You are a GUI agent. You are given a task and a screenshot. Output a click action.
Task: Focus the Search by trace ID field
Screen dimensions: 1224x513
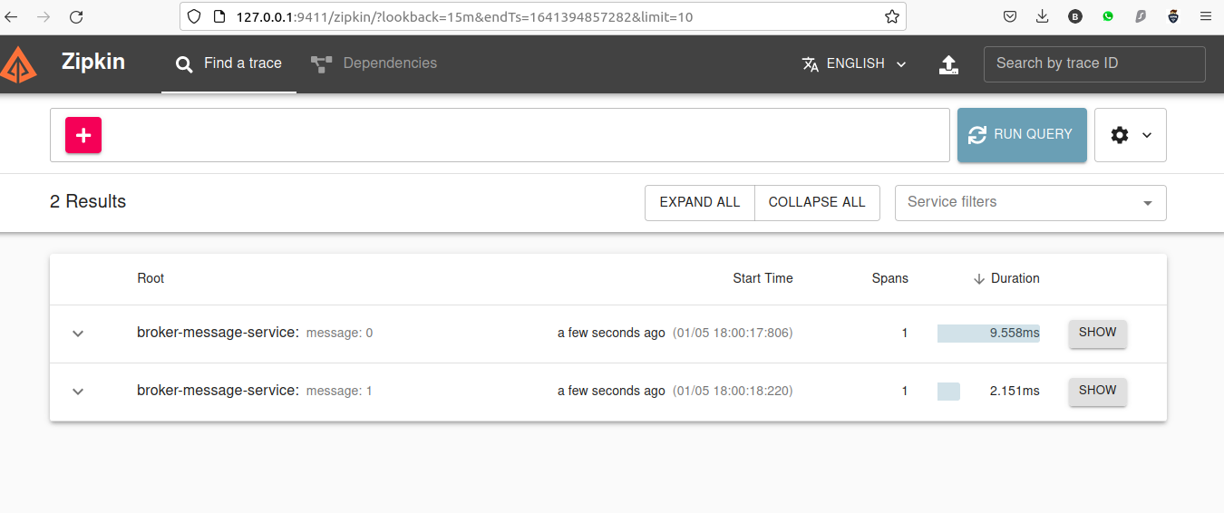tap(1094, 63)
